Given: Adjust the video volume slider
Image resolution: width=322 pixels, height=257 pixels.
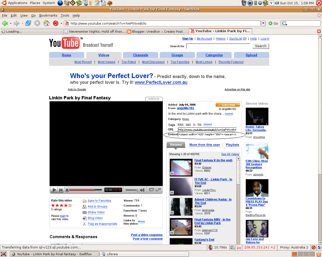Looking at the screenshot, I should tap(132, 190).
